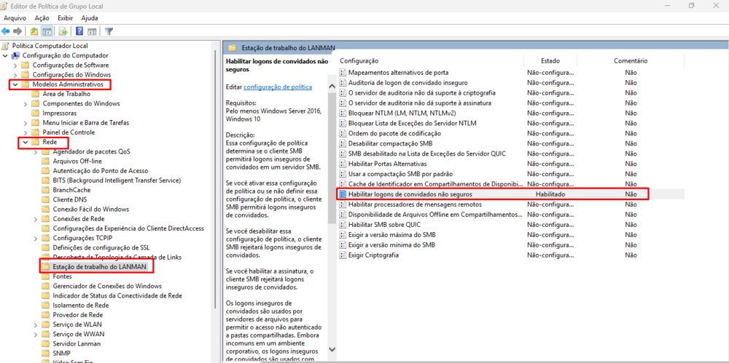
Task: Open Help via blue question mark icon
Action: (x=79, y=31)
